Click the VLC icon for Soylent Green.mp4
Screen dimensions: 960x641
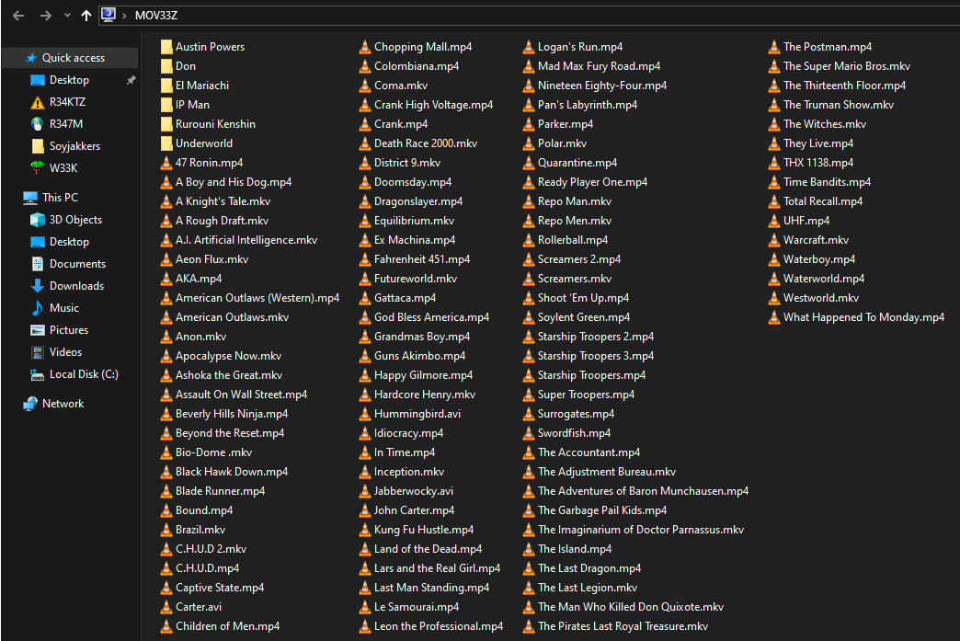click(x=529, y=317)
